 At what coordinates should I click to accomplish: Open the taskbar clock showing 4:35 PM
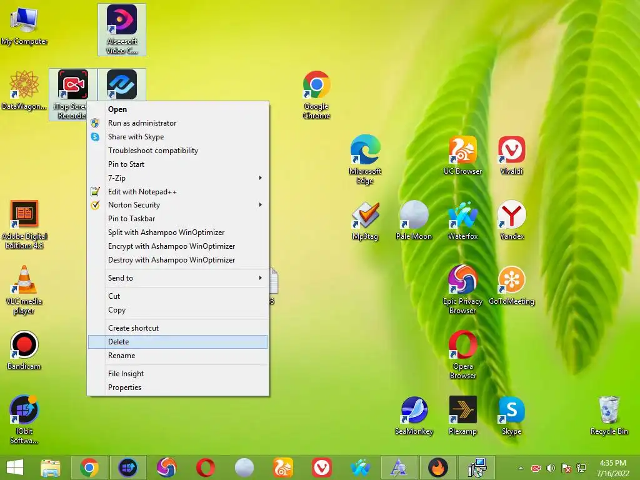coord(612,468)
